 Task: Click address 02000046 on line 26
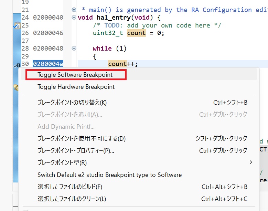[x=48, y=33]
